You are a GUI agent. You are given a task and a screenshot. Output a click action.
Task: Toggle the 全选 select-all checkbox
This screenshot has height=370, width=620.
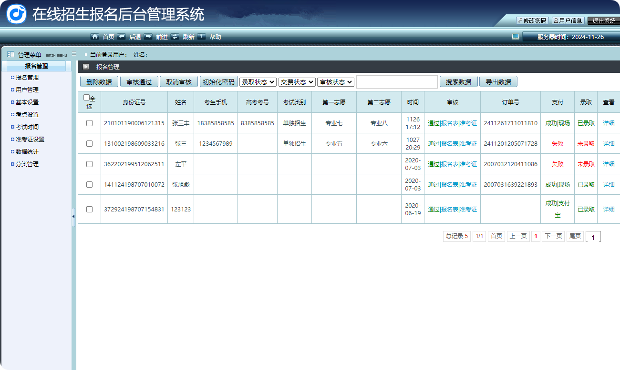pos(87,98)
